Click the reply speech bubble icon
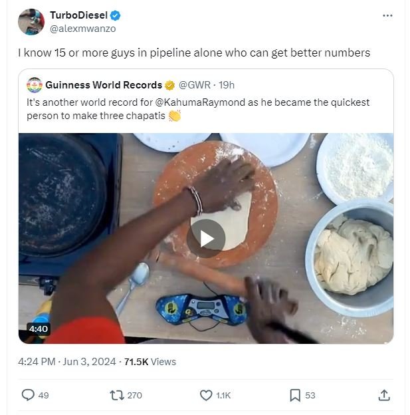 tap(28, 395)
